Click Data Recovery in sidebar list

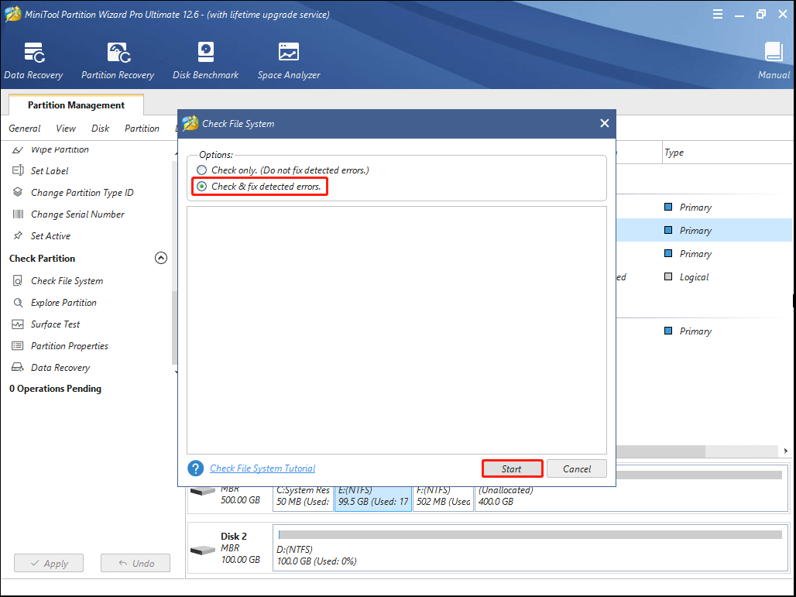(60, 368)
